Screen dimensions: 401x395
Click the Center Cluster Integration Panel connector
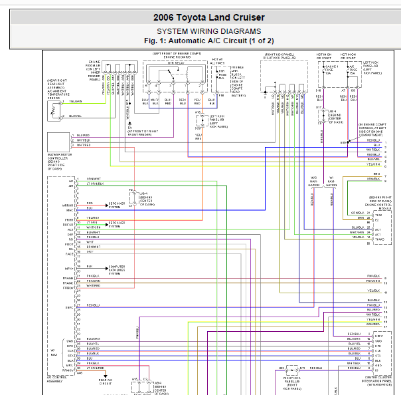(382, 353)
